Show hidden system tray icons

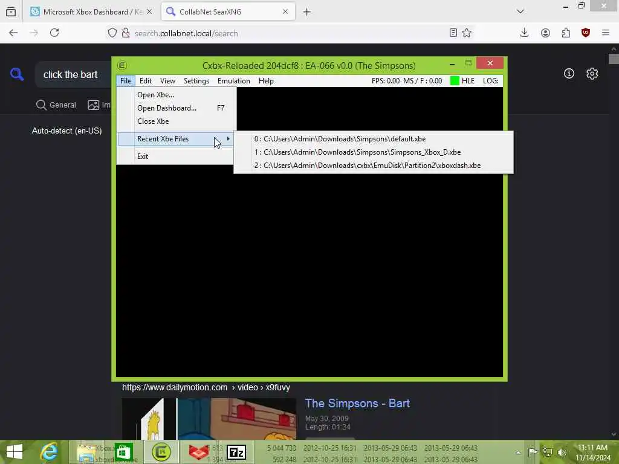pyautogui.click(x=518, y=452)
